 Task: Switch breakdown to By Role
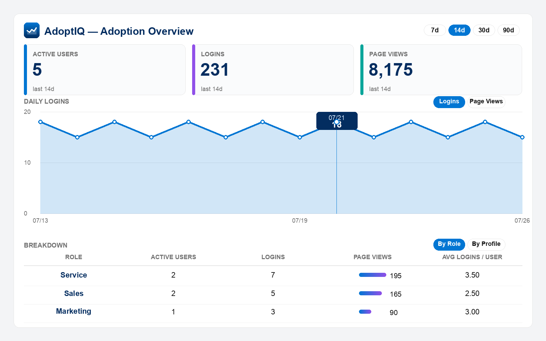[449, 244]
